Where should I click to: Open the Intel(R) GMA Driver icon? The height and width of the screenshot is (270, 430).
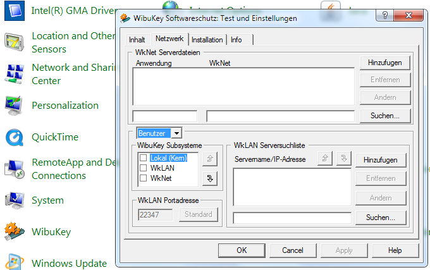pyautogui.click(x=15, y=11)
